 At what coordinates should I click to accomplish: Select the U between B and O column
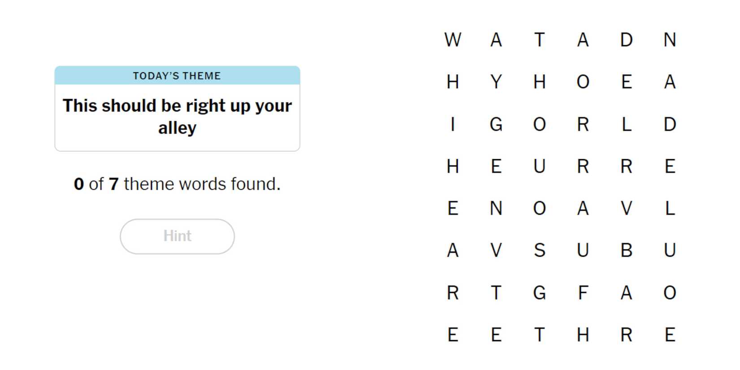(x=670, y=250)
